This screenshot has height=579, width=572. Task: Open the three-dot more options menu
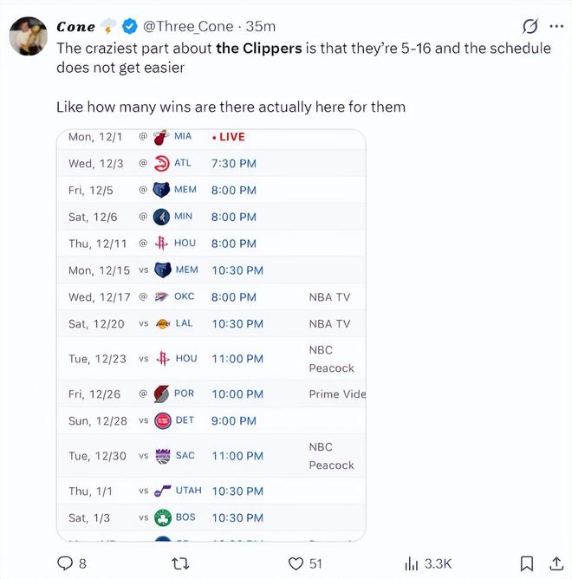pyautogui.click(x=556, y=26)
